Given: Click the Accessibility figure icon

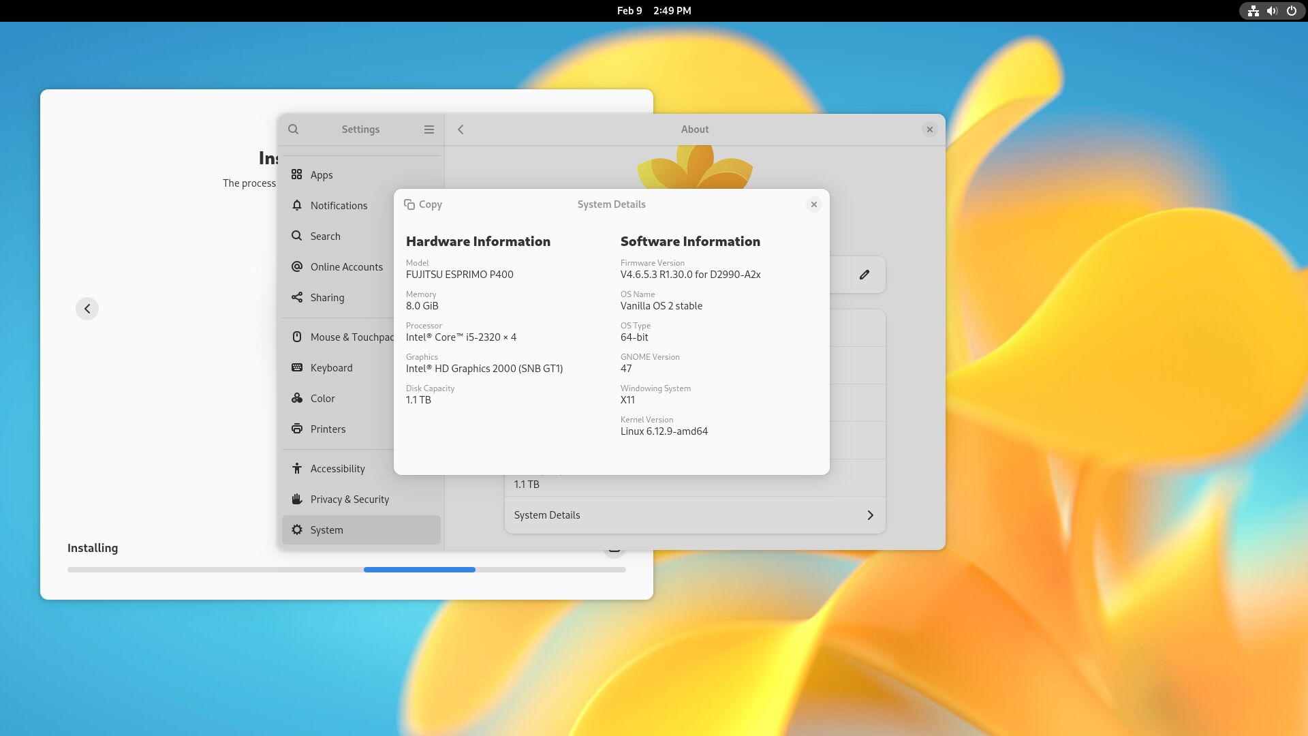Looking at the screenshot, I should (296, 468).
